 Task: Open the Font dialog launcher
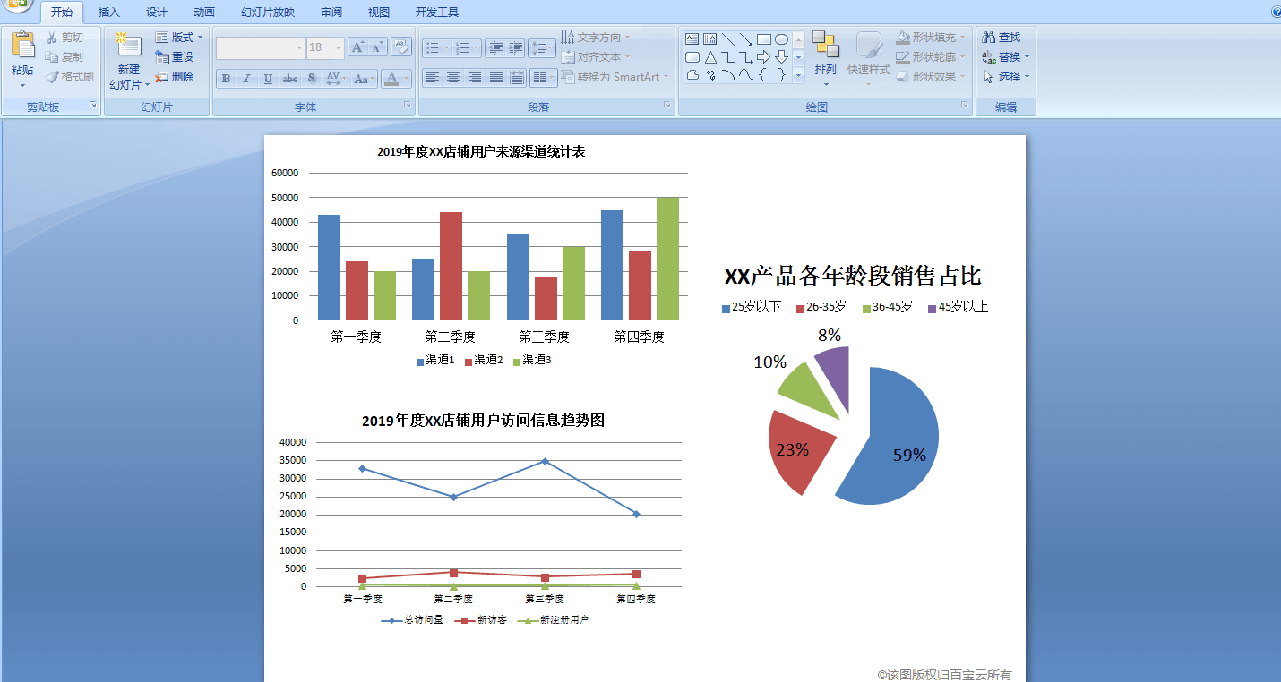pos(408,106)
